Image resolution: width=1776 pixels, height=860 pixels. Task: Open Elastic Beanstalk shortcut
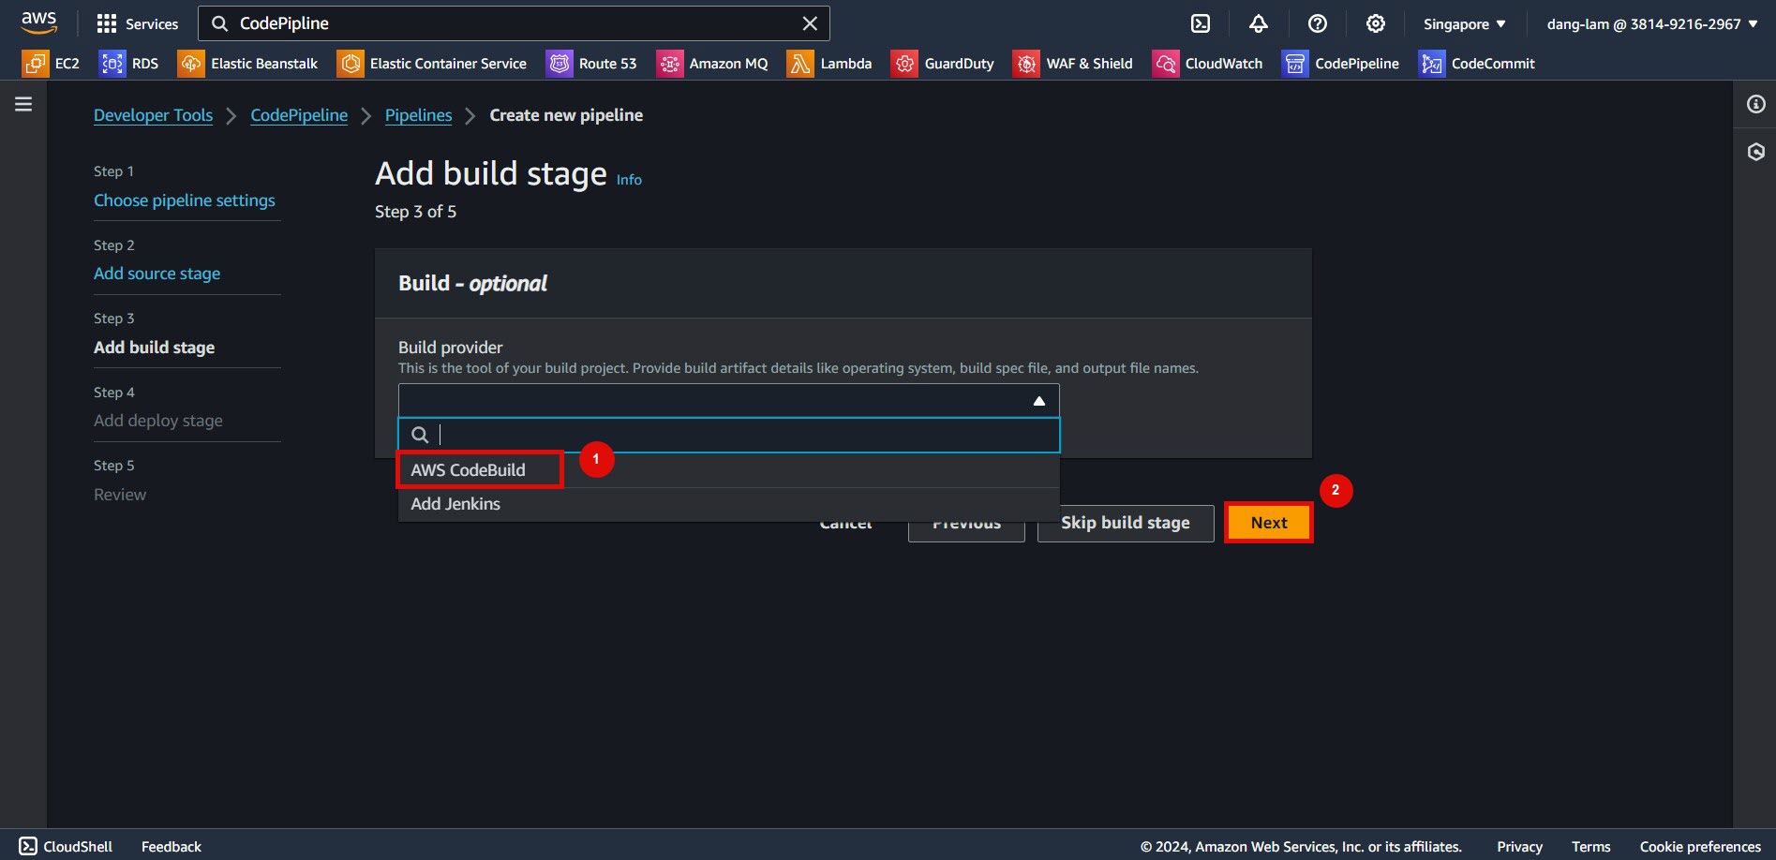tap(248, 63)
